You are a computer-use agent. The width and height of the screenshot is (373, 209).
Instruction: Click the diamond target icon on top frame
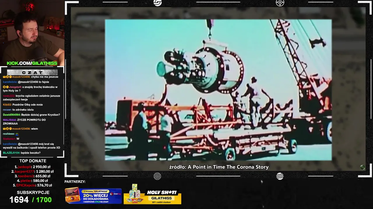point(280,3)
